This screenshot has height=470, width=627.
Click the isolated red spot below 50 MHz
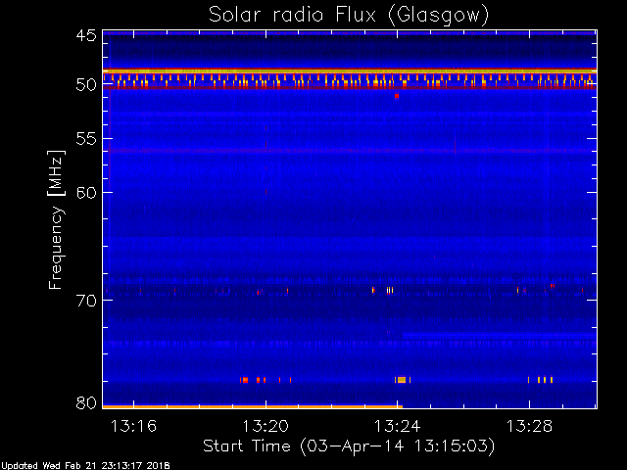[x=397, y=96]
